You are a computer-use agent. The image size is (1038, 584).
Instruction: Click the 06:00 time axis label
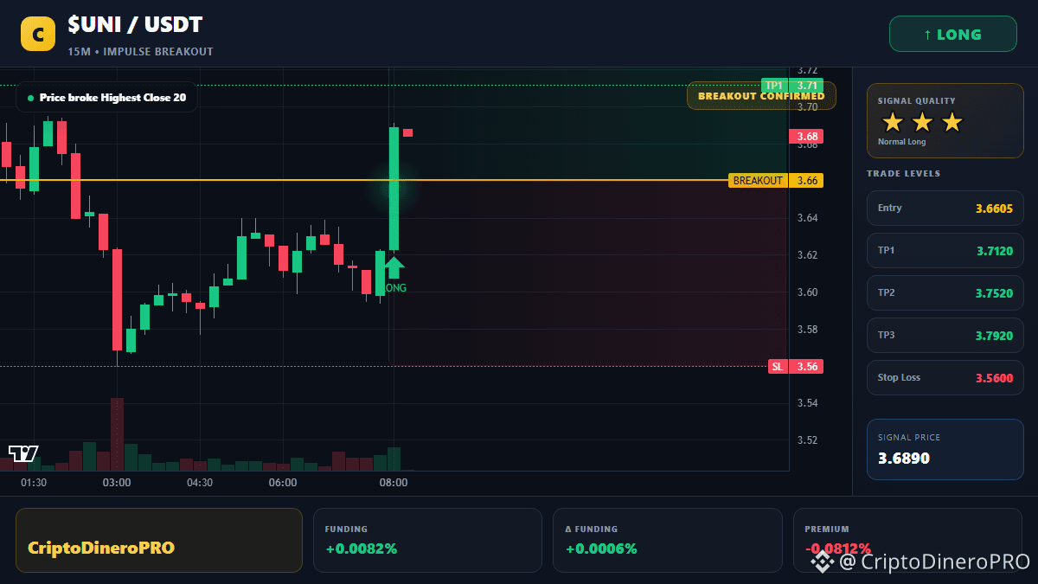point(283,483)
